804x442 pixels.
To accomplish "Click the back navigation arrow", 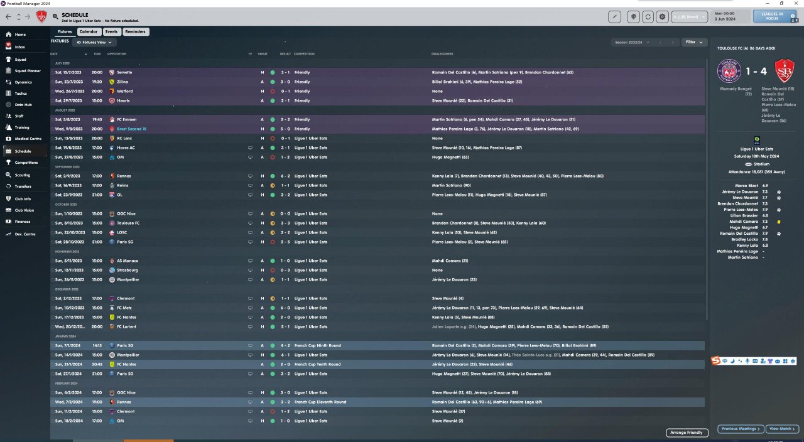I will pyautogui.click(x=8, y=16).
